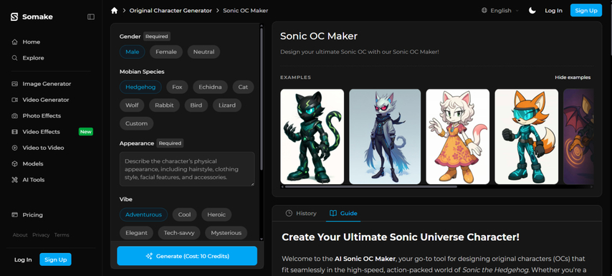Select Mysterious vibe
The width and height of the screenshot is (612, 276).
pos(226,233)
